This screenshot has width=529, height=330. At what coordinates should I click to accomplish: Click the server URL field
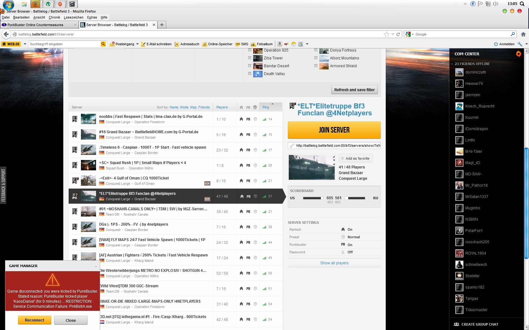click(x=334, y=146)
